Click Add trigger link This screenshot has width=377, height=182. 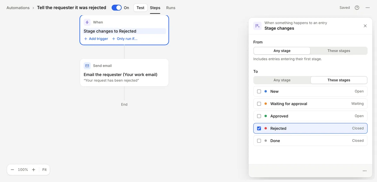click(x=96, y=39)
